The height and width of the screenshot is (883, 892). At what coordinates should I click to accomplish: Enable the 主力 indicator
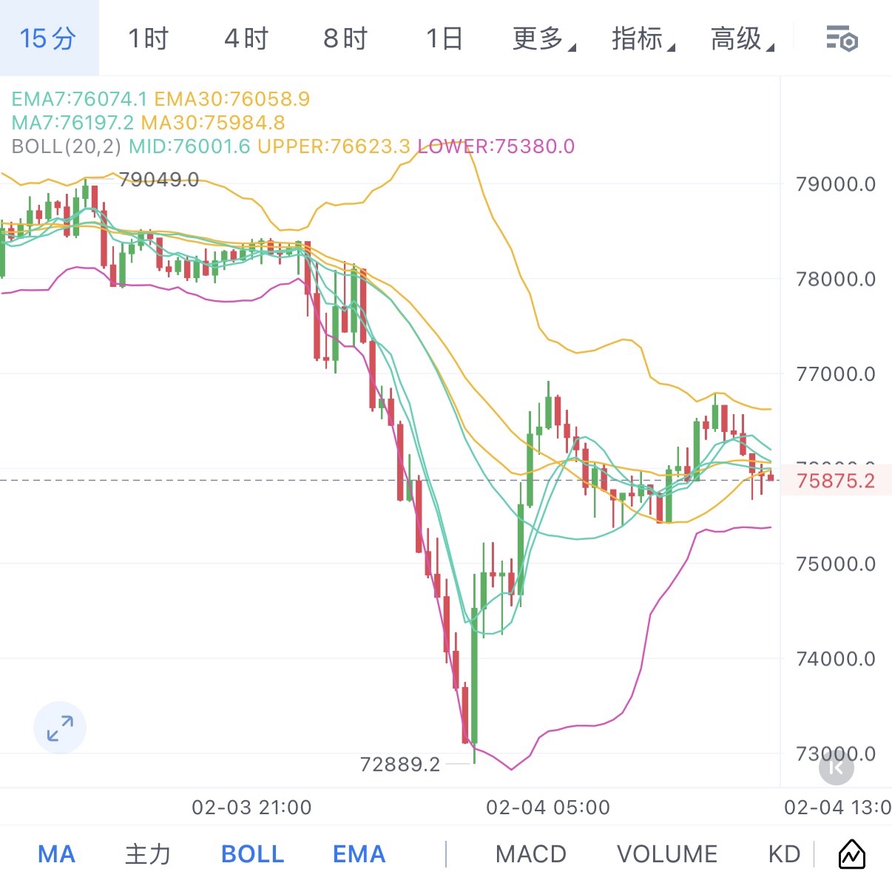(x=148, y=854)
